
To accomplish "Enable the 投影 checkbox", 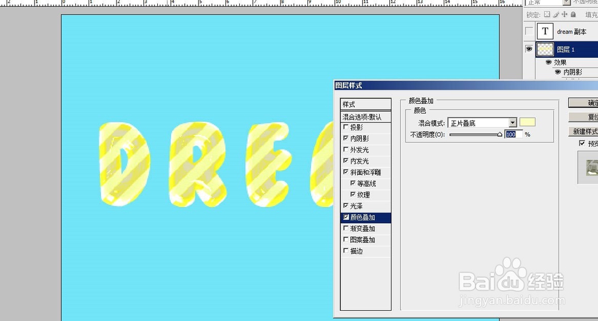I will (346, 127).
